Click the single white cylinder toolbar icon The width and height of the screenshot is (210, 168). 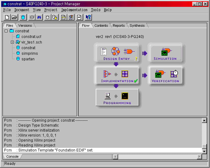(48, 17)
